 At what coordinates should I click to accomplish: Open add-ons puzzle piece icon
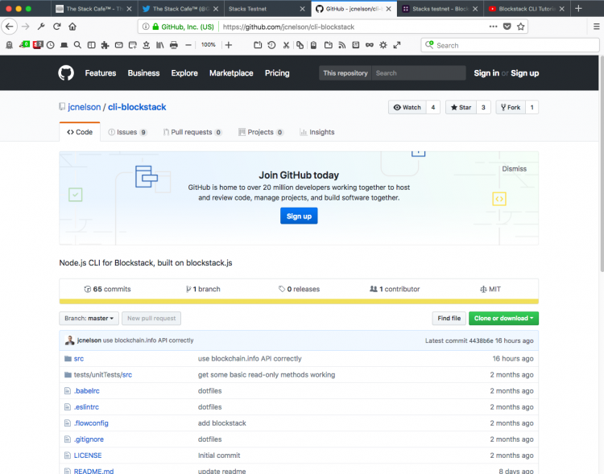tap(105, 45)
